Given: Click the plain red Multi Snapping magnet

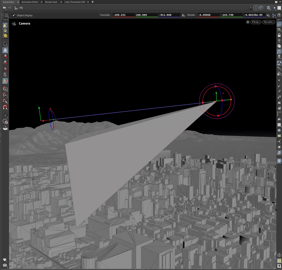Looking at the screenshot, I should pyautogui.click(x=5, y=107).
